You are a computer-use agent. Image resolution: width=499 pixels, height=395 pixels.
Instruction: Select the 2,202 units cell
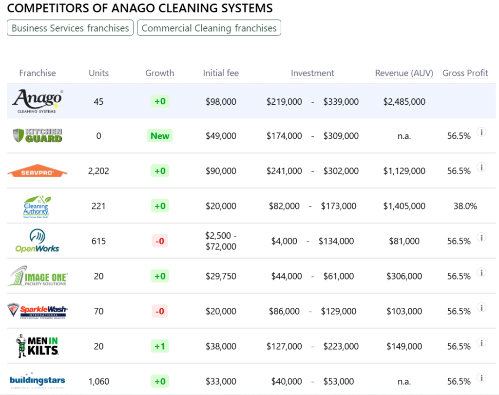pyautogui.click(x=98, y=171)
